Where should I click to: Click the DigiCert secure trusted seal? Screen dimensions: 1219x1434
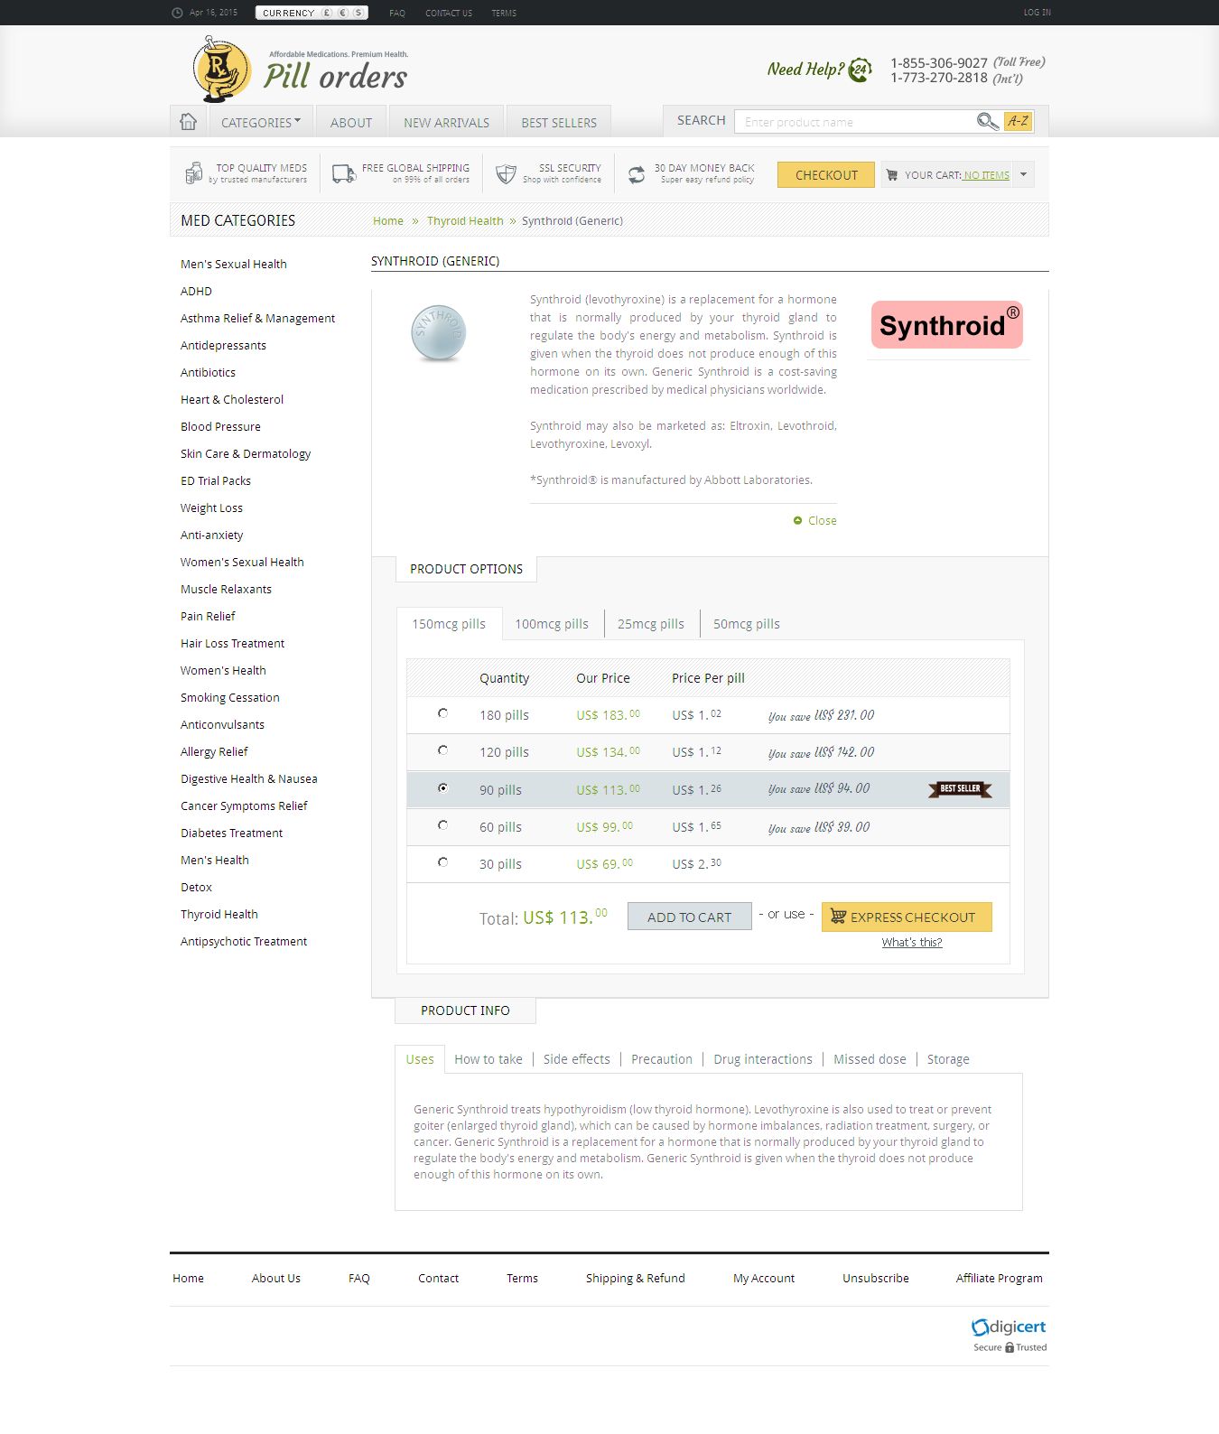pyautogui.click(x=1009, y=1335)
